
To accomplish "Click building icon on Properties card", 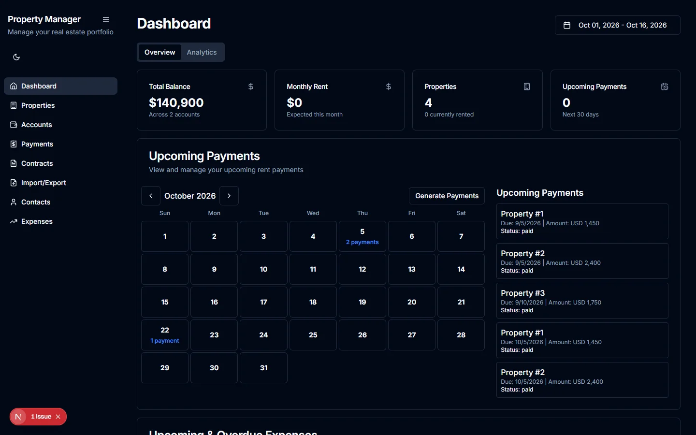I will (x=527, y=87).
